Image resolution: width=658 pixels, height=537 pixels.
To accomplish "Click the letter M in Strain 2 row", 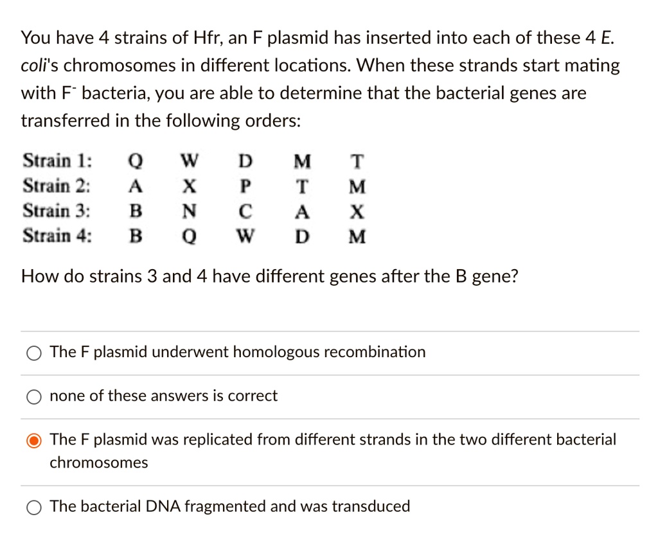I will click(x=357, y=186).
